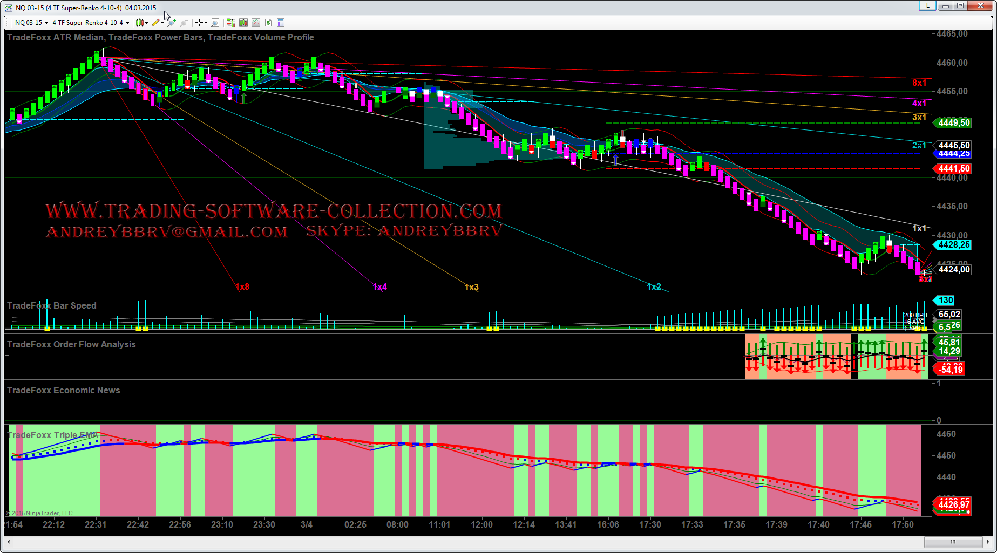Click the zoom in magnifier icon
The width and height of the screenshot is (997, 553).
(171, 23)
